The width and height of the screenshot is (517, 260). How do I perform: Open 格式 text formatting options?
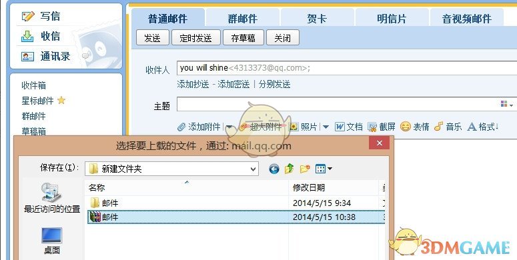click(x=483, y=127)
